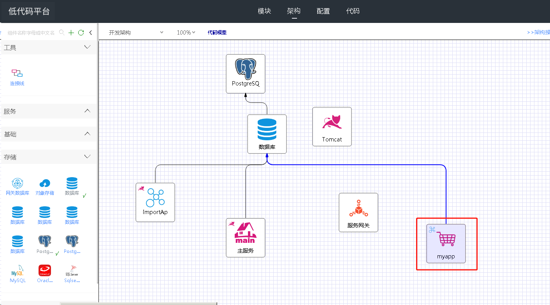
Task: Open the 100% zoom dropdown
Action: click(186, 33)
